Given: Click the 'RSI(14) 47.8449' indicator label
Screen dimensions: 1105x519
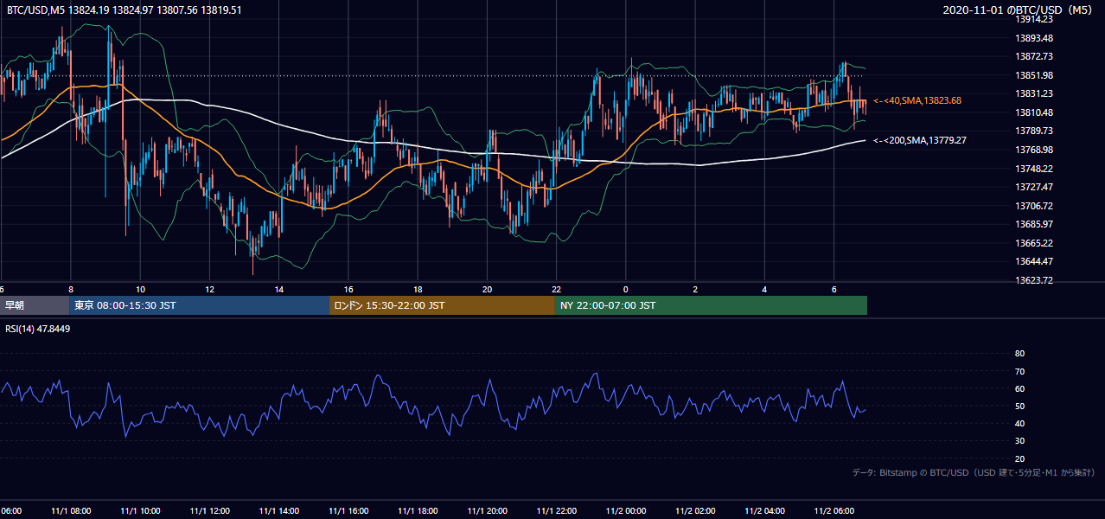Looking at the screenshot, I should [x=38, y=329].
